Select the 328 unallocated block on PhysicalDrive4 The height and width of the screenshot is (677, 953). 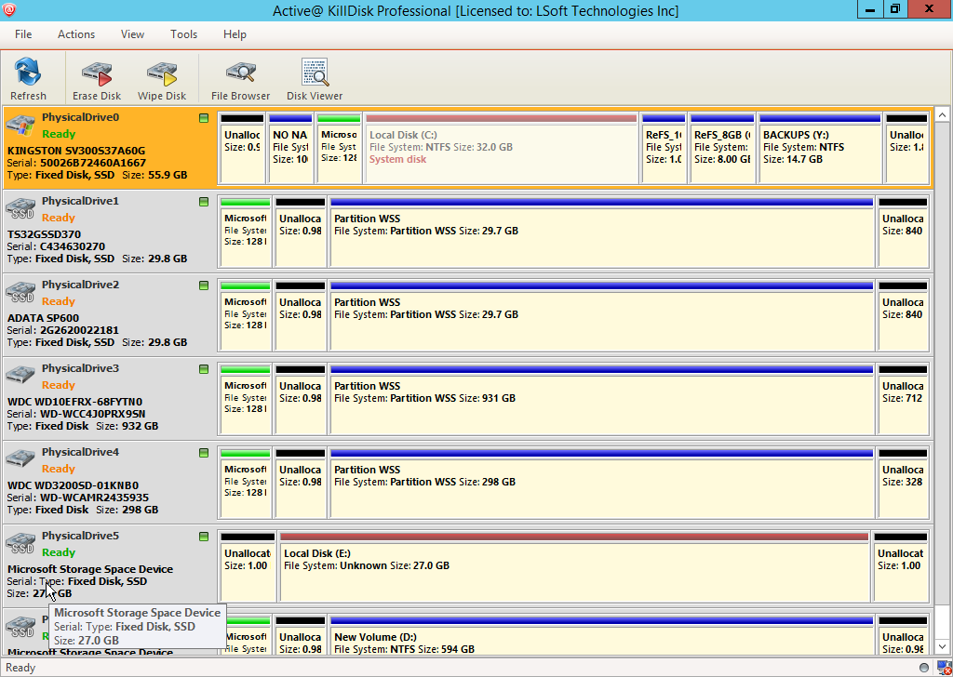903,483
